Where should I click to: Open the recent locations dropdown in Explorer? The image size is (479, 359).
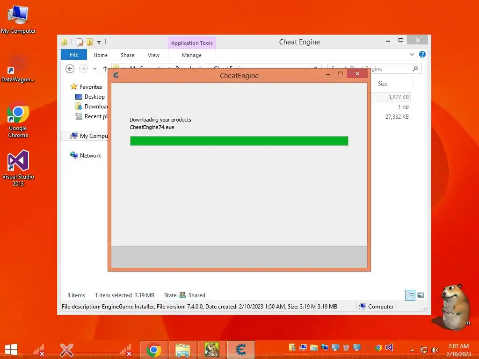click(94, 69)
